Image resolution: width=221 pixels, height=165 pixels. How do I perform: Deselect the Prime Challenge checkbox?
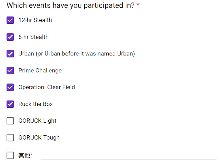click(x=10, y=70)
